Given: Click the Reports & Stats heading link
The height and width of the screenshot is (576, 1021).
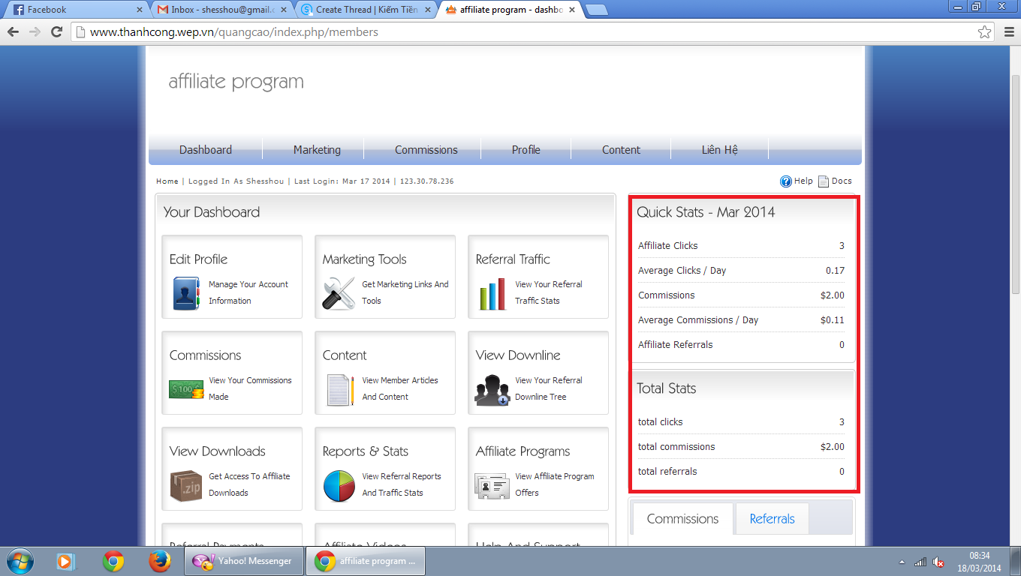Looking at the screenshot, I should [x=366, y=451].
